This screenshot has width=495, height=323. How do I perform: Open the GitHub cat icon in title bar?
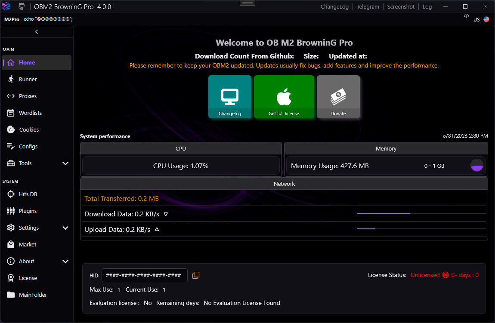tap(22, 6)
